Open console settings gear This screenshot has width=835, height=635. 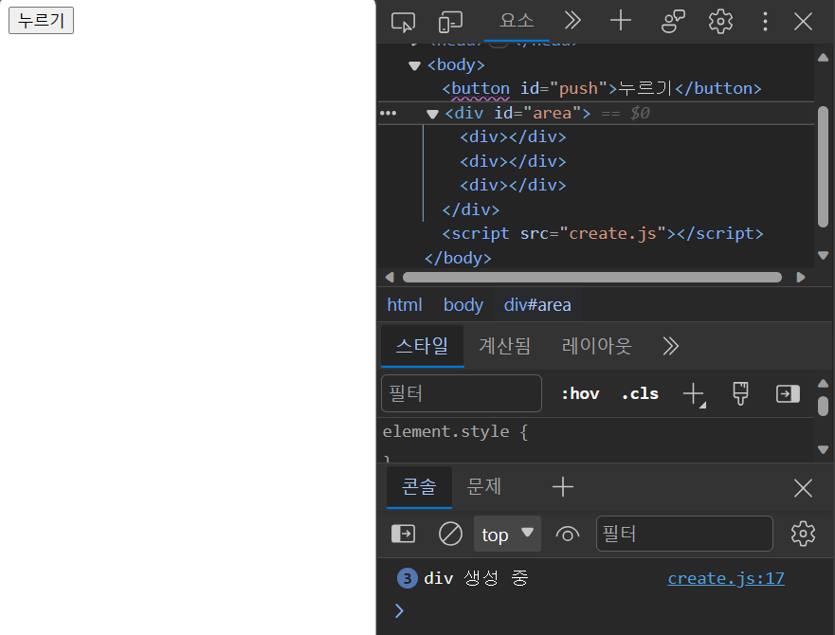[803, 534]
